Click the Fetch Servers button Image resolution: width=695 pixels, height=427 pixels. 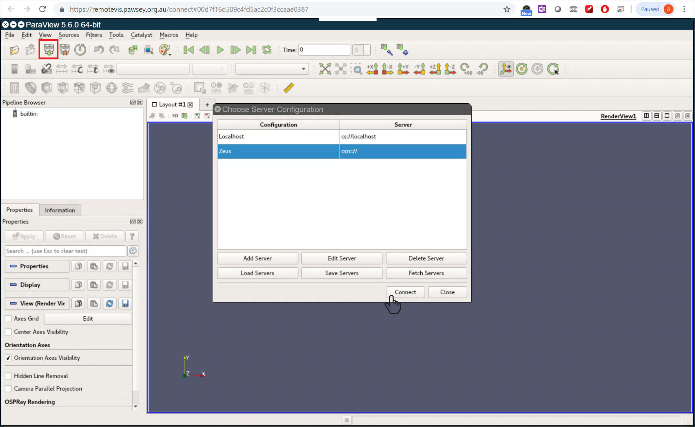(x=426, y=273)
